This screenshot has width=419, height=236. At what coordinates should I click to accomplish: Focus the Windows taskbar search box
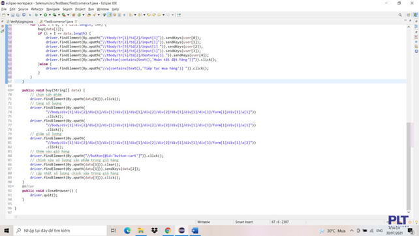pos(60,230)
